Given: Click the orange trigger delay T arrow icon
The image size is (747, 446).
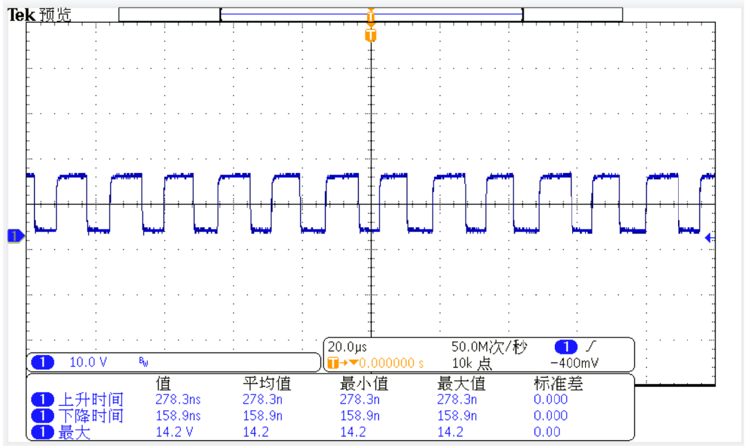Looking at the screenshot, I should 342,363.
